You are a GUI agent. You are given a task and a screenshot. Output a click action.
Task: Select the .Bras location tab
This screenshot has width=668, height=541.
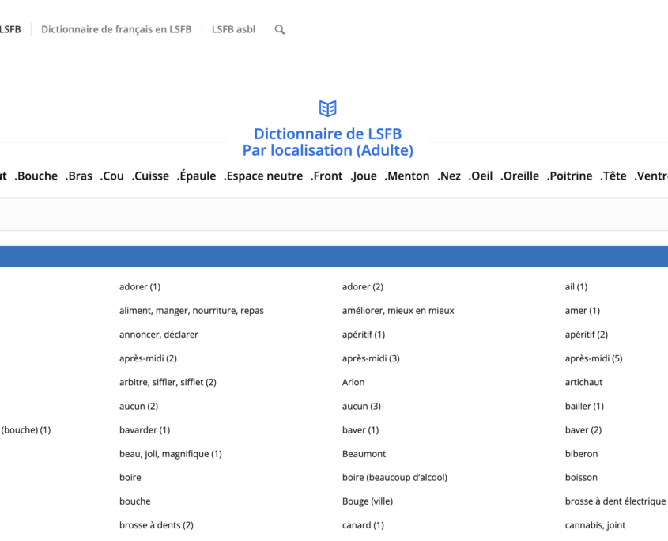coord(79,176)
